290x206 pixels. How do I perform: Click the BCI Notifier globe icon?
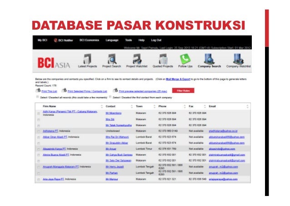tap(55, 40)
